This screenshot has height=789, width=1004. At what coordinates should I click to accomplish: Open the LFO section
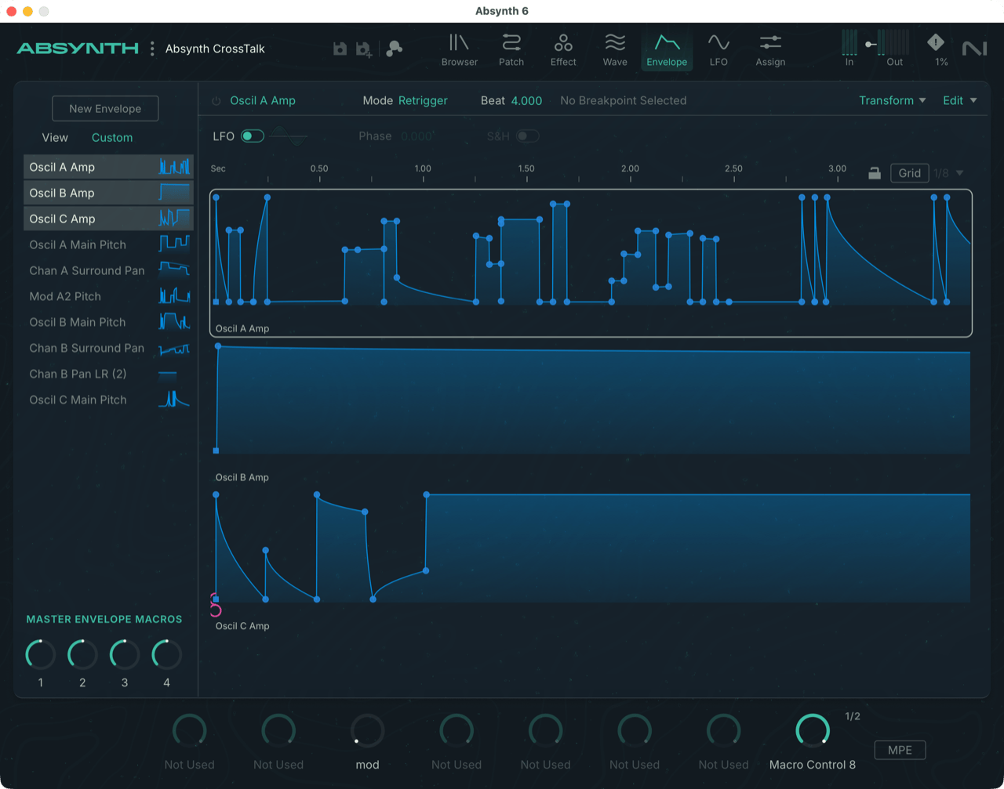(x=718, y=49)
